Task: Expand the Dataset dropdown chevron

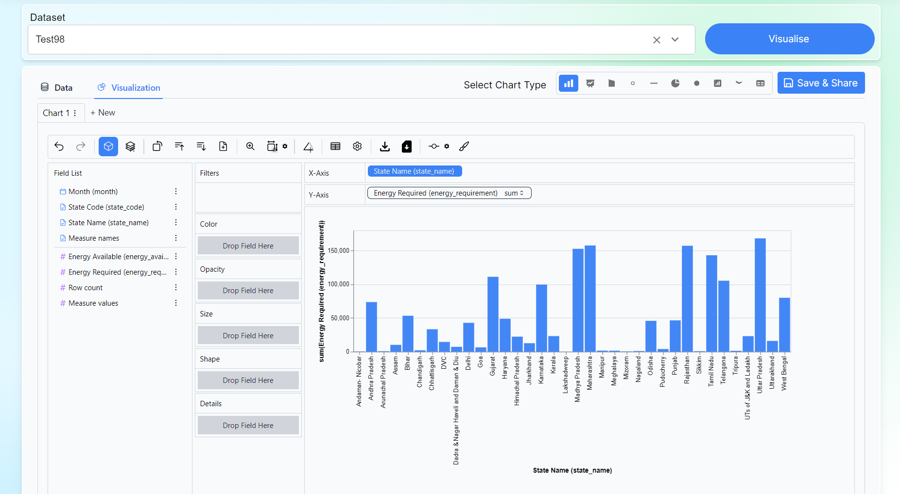Action: click(x=675, y=40)
